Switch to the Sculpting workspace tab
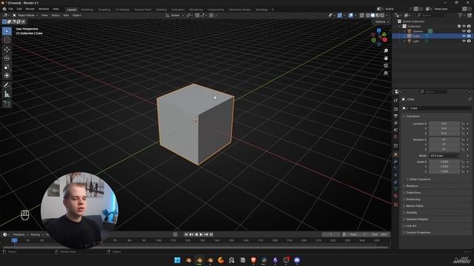 [x=104, y=10]
